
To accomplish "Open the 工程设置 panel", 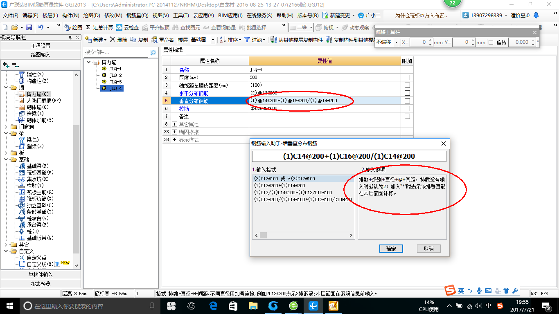I will point(41,46).
